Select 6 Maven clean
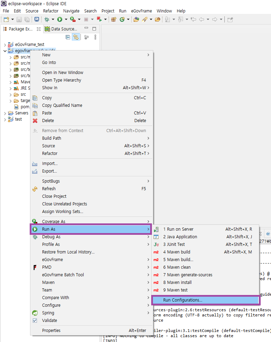The image size is (271, 342). [206, 267]
